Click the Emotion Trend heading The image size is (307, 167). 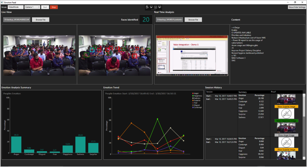[x=111, y=87]
